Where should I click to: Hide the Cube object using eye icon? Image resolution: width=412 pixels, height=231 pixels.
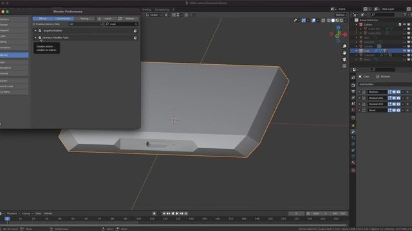pyautogui.click(x=404, y=51)
